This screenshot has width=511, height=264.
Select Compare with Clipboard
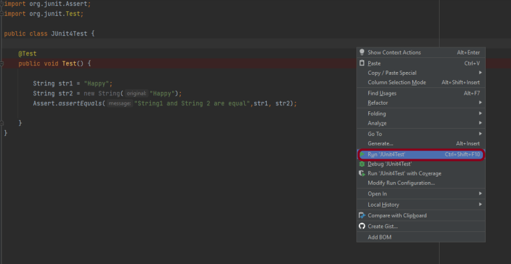tap(421, 215)
